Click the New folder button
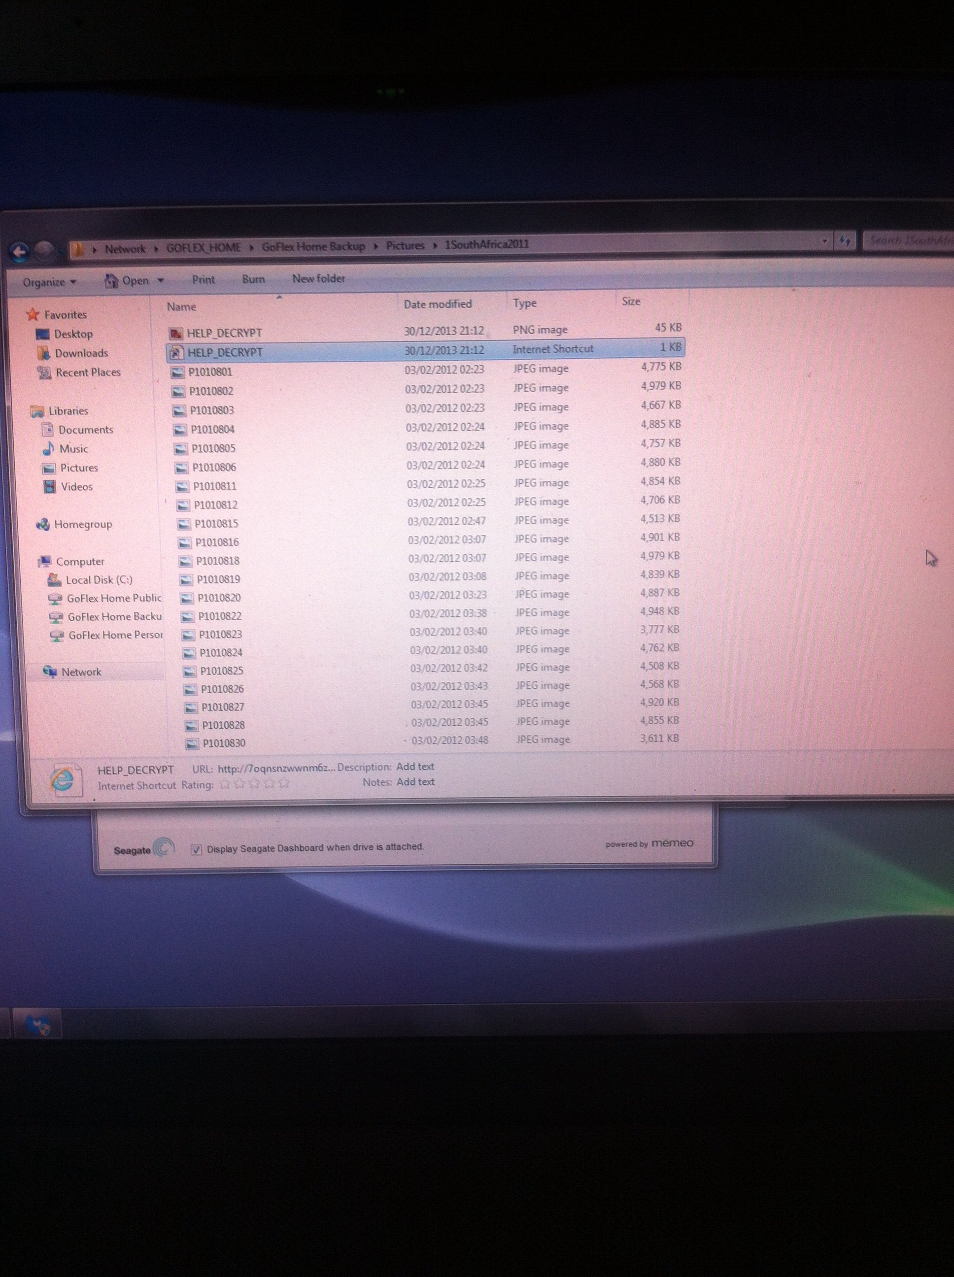The height and width of the screenshot is (1277, 954). (x=318, y=278)
